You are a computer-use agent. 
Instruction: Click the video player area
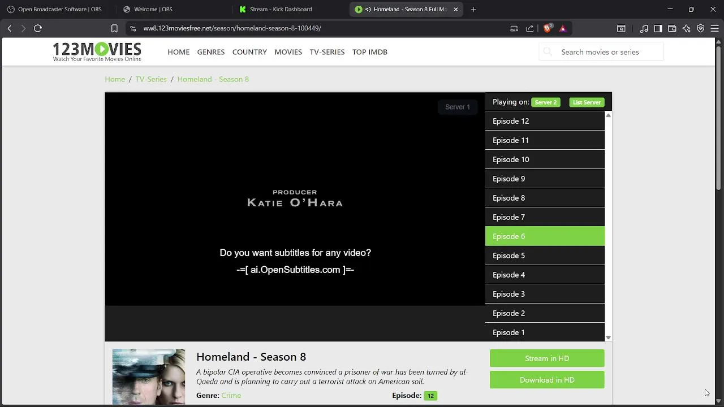tap(295, 199)
